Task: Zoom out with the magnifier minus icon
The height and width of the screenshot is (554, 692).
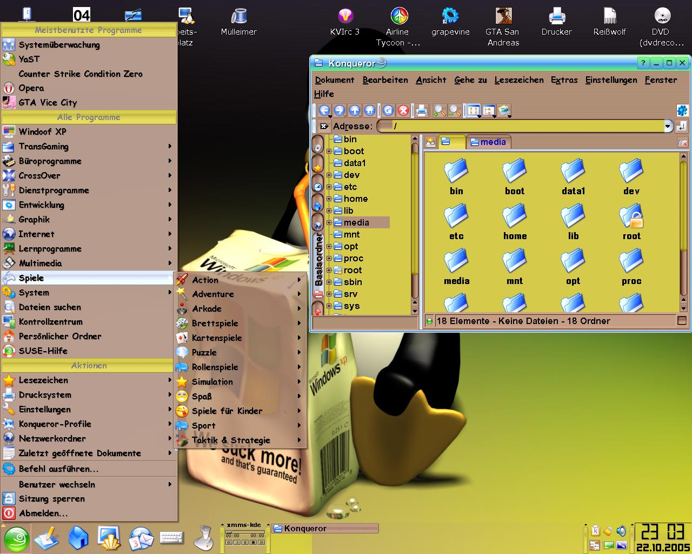Action: [x=455, y=110]
